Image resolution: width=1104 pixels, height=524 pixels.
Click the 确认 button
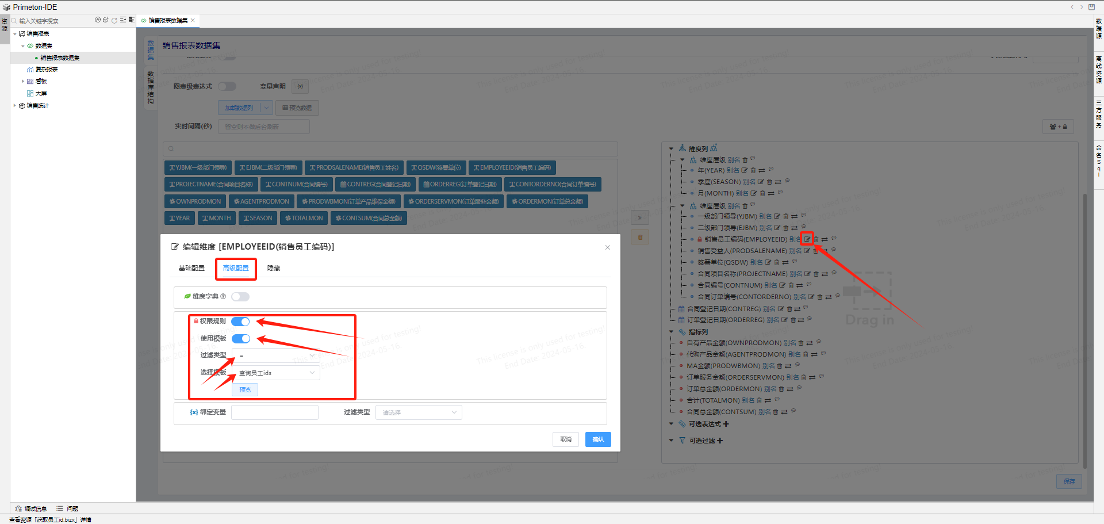[598, 439]
